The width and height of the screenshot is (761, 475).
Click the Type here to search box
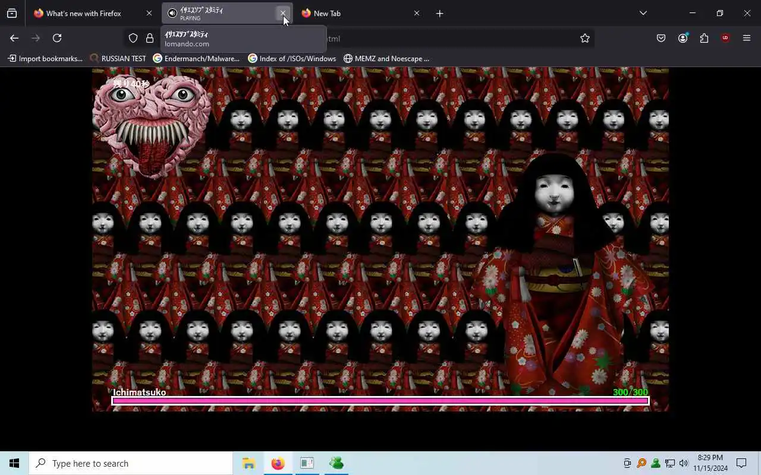point(131,463)
